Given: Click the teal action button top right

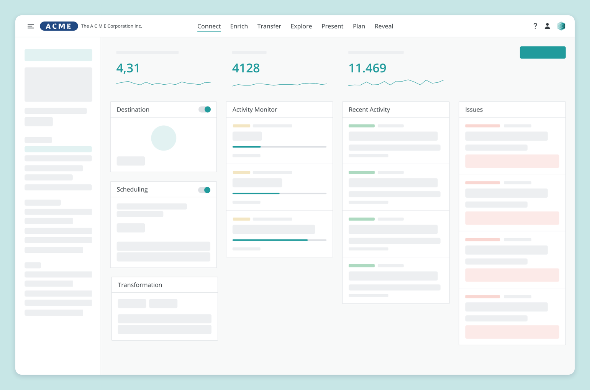Looking at the screenshot, I should point(542,52).
